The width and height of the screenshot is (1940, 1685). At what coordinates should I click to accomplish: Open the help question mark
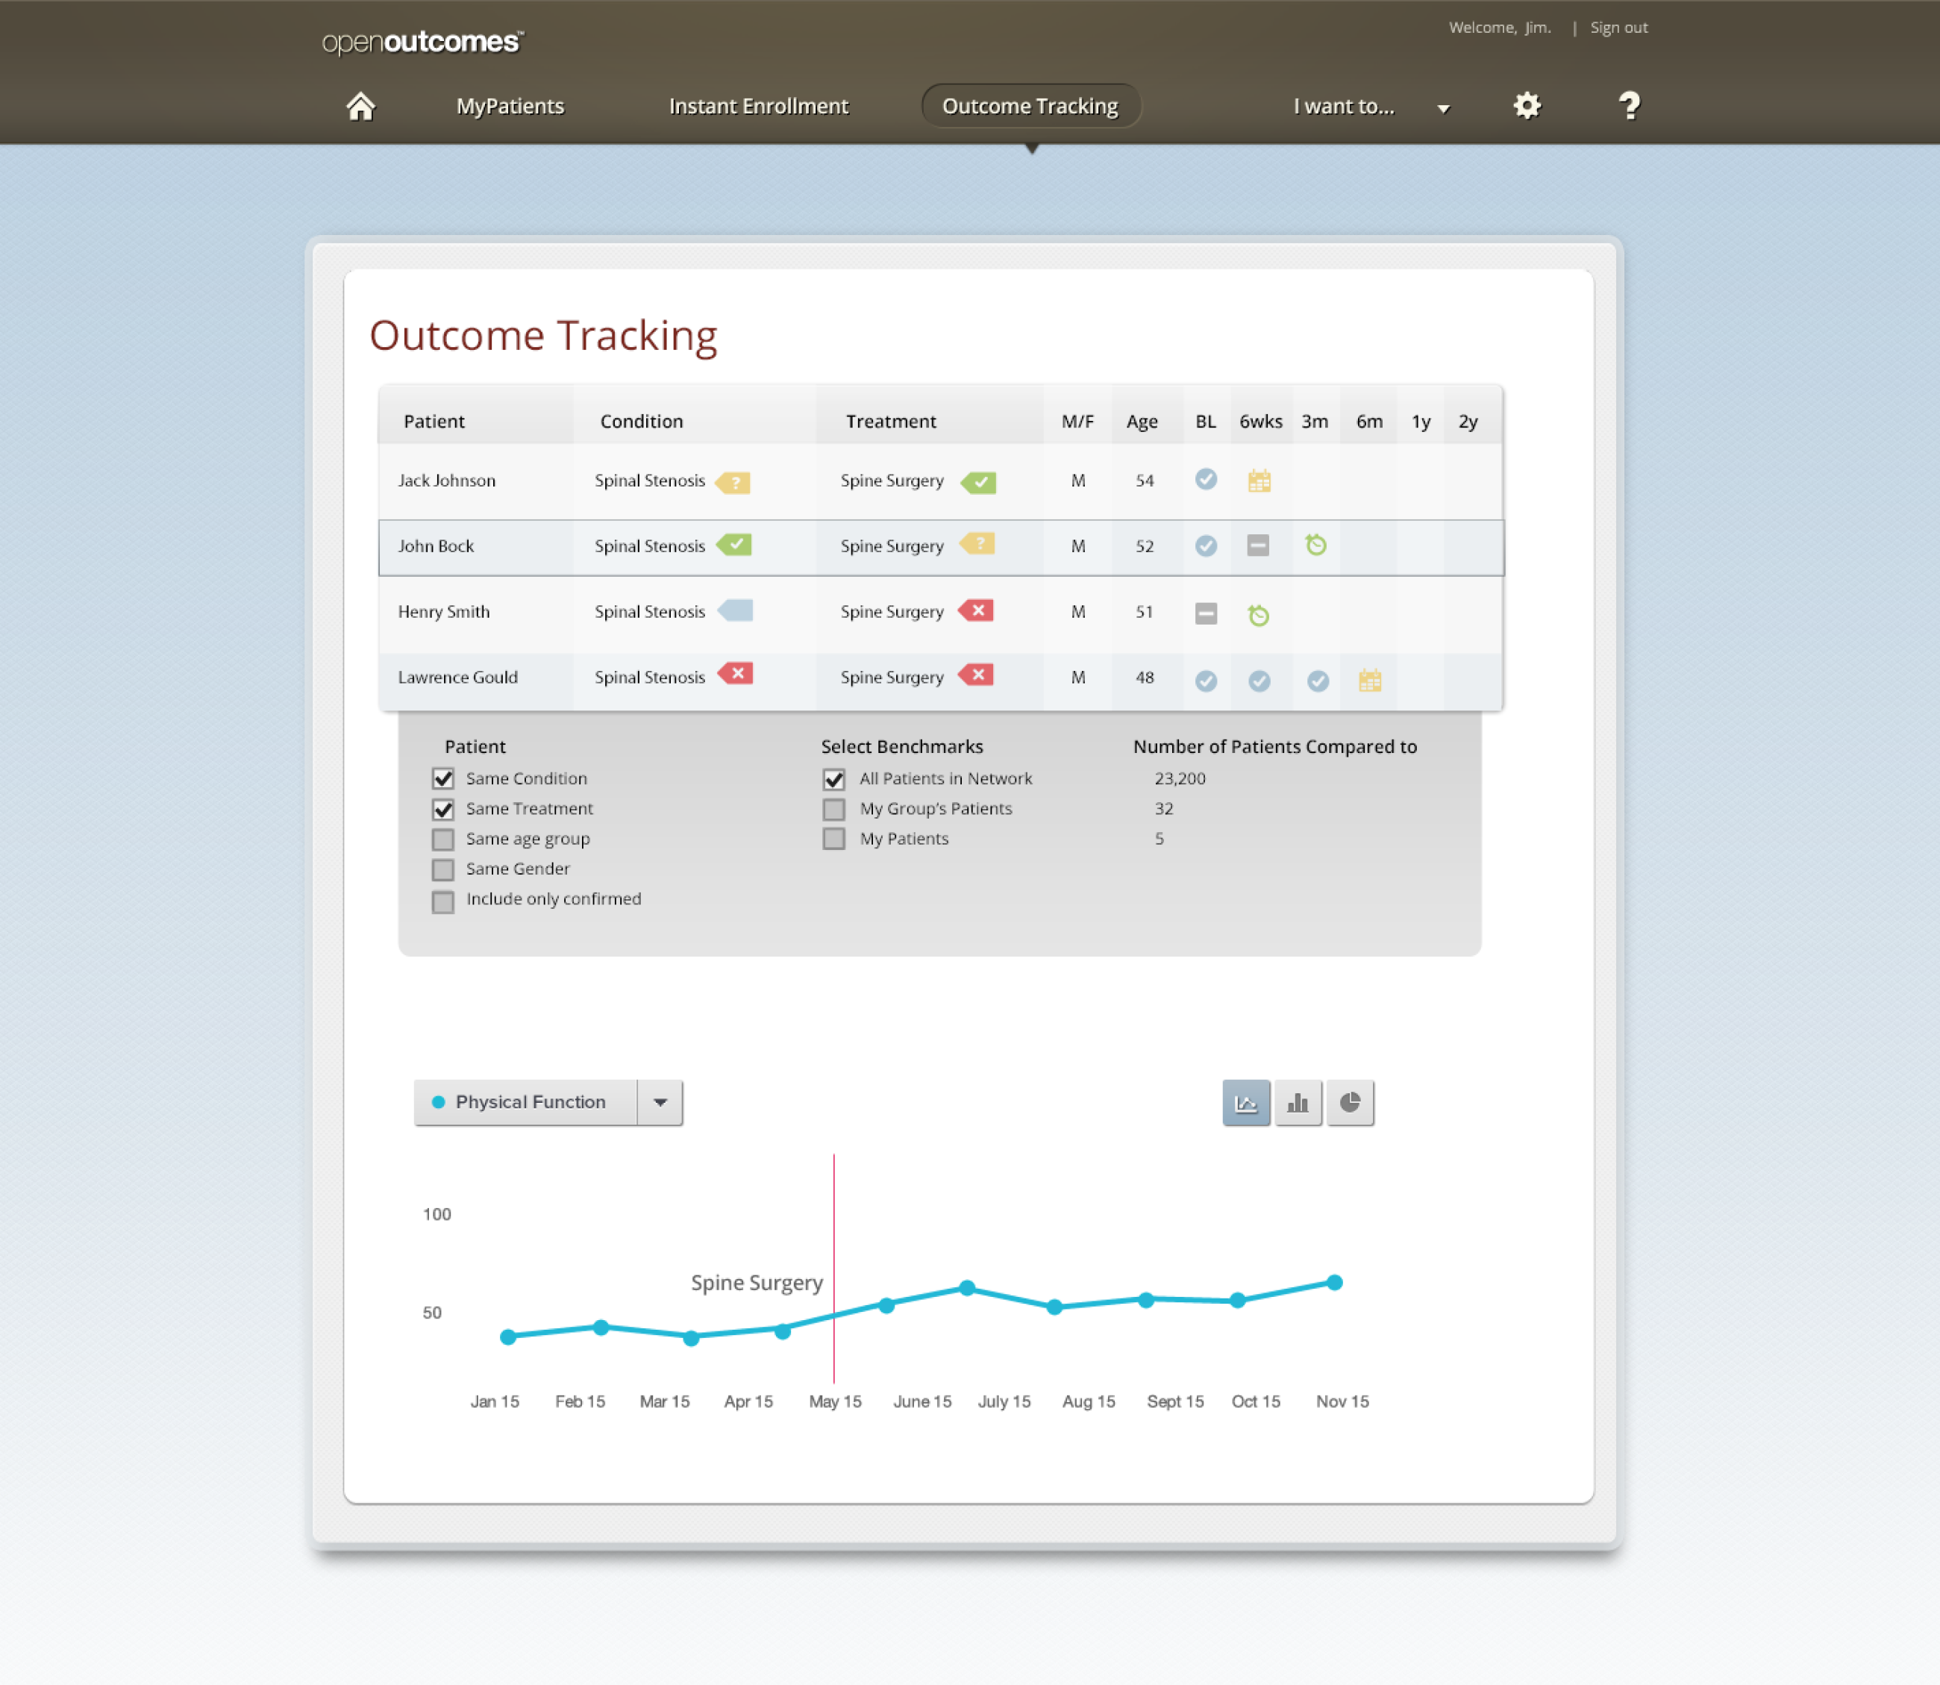1629,105
